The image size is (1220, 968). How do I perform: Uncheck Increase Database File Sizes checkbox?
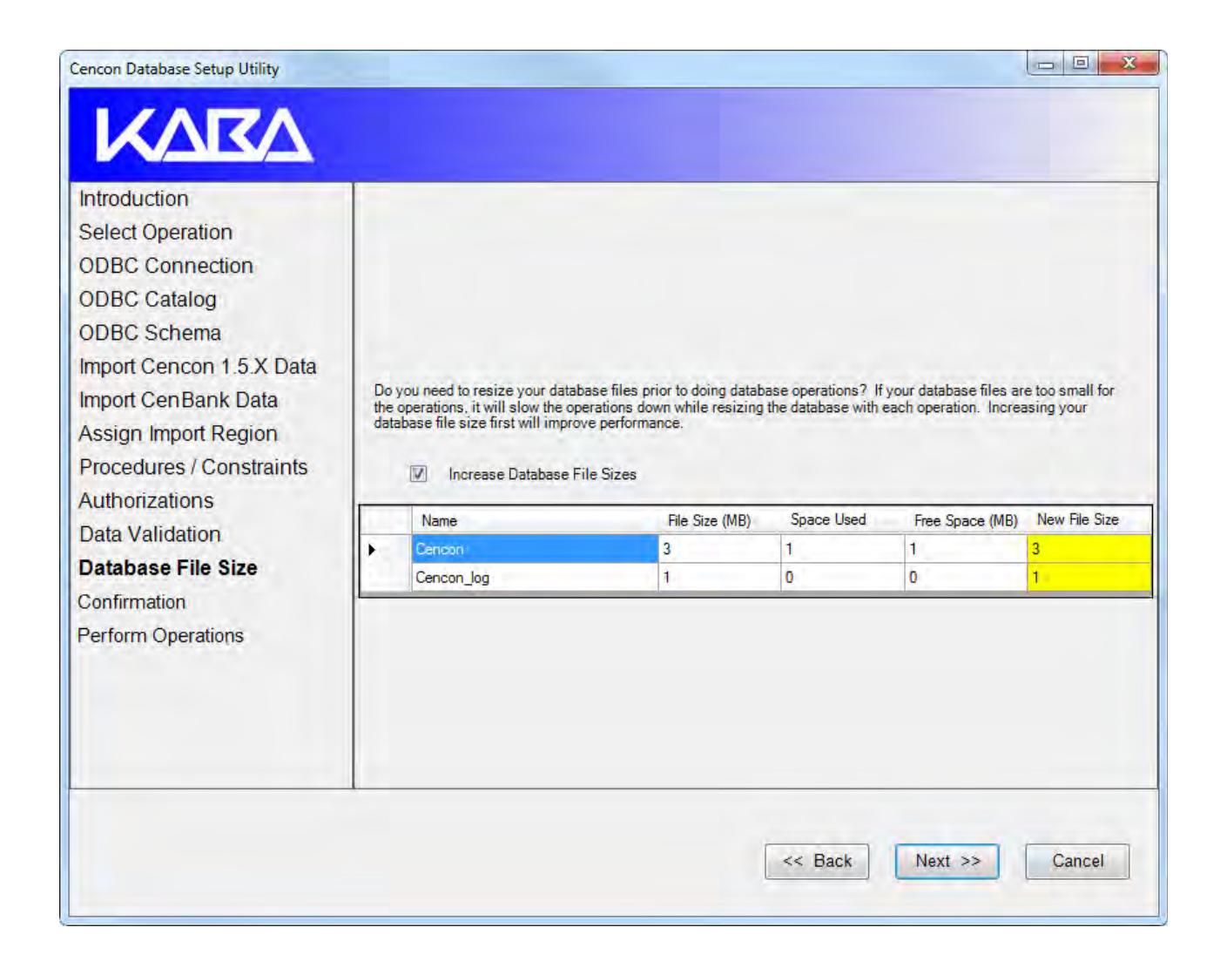418,474
